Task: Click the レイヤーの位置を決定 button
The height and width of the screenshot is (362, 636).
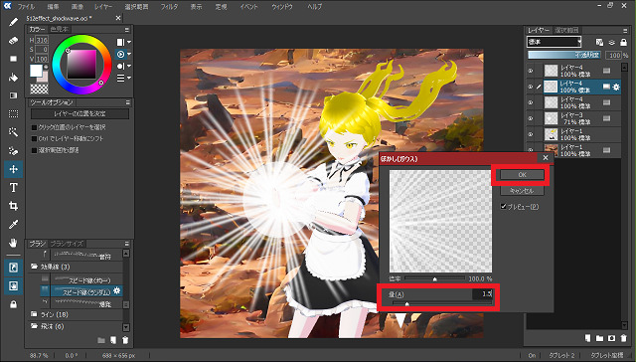Action: click(79, 114)
